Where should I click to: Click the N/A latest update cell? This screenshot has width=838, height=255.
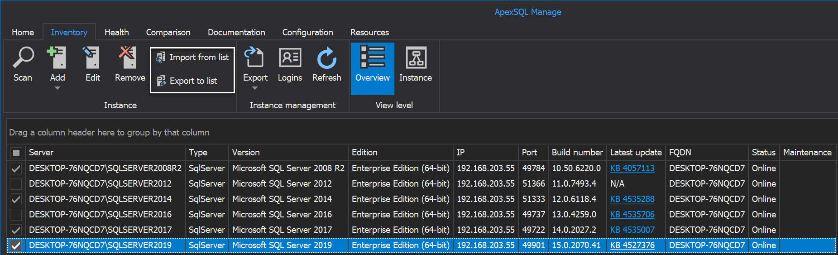(636, 183)
